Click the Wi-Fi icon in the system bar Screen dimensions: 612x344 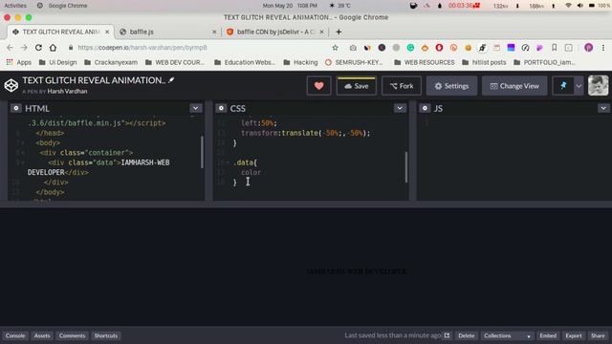pyautogui.click(x=568, y=6)
